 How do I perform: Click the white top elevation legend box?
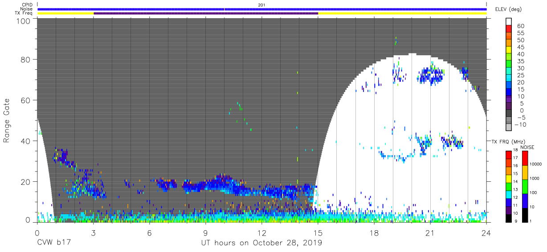tap(509, 22)
